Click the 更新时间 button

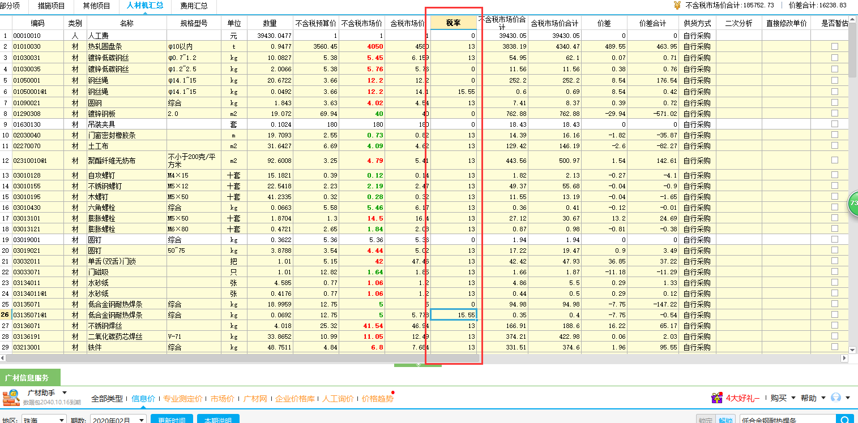click(172, 420)
